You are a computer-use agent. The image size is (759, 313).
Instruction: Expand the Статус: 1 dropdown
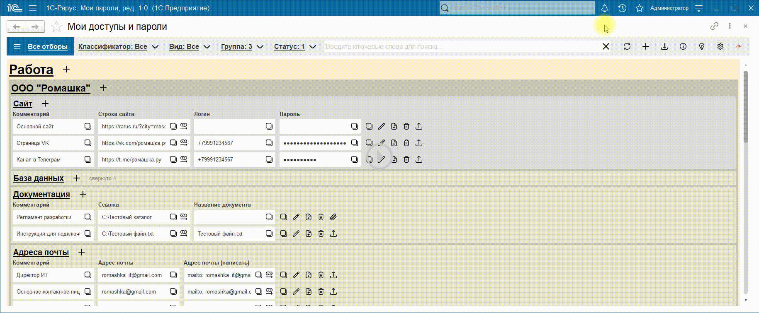[313, 47]
